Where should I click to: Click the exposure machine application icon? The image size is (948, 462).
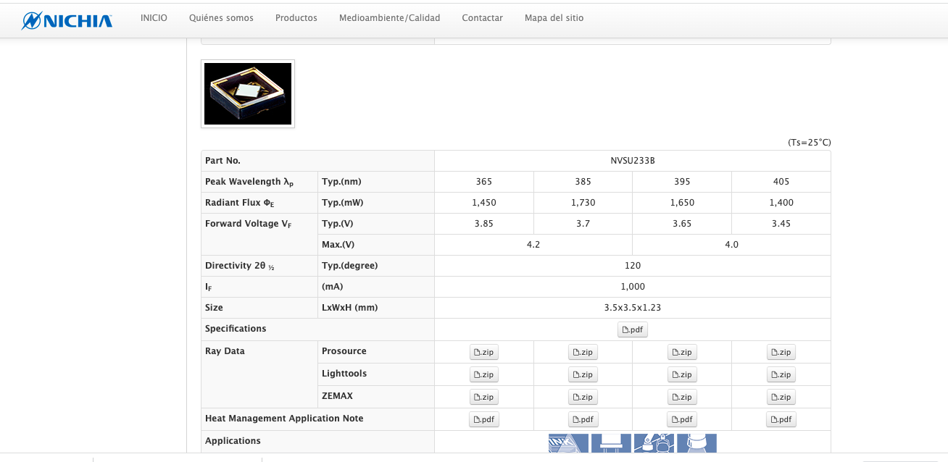click(x=611, y=443)
